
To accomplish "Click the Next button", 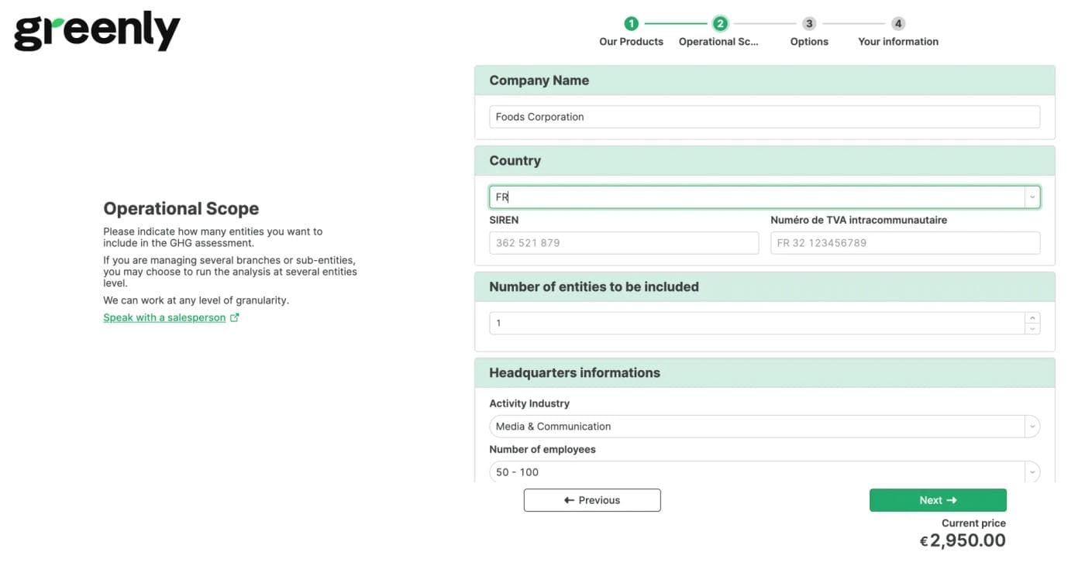I will (938, 499).
